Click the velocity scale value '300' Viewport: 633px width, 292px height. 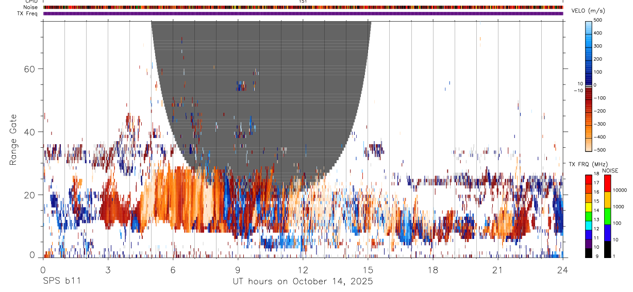pos(598,46)
